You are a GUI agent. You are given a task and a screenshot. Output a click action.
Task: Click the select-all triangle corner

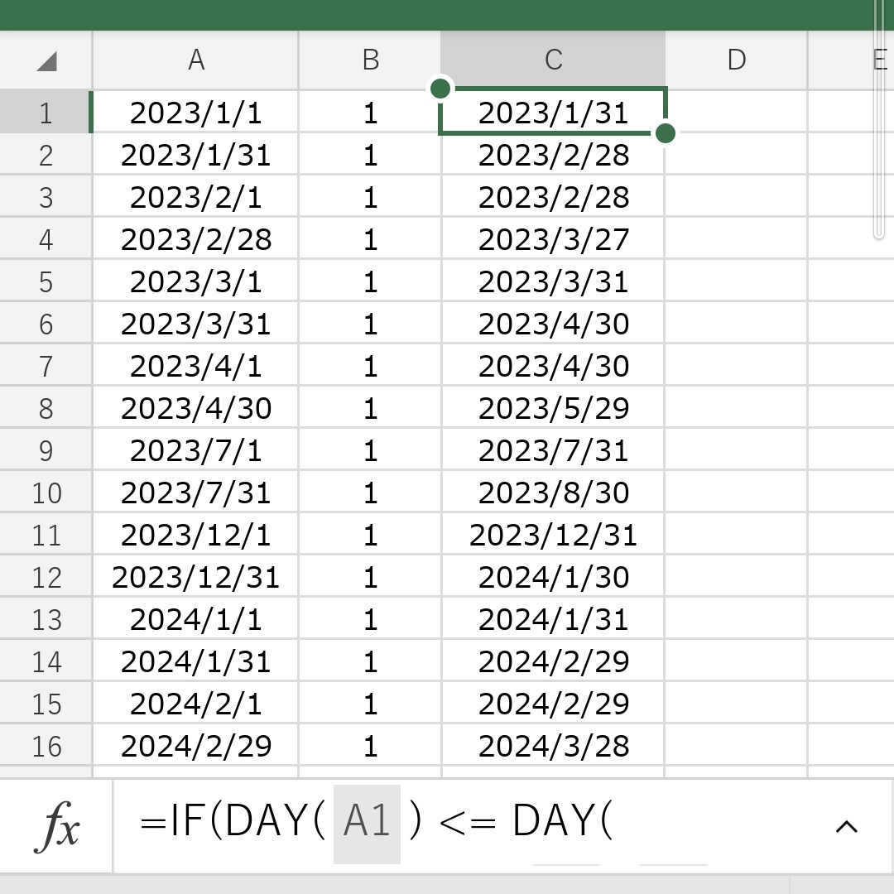pyautogui.click(x=46, y=60)
